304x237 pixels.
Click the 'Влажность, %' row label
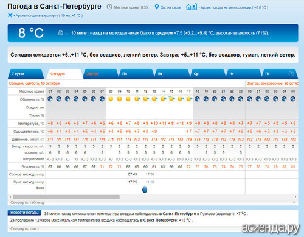[33, 167]
